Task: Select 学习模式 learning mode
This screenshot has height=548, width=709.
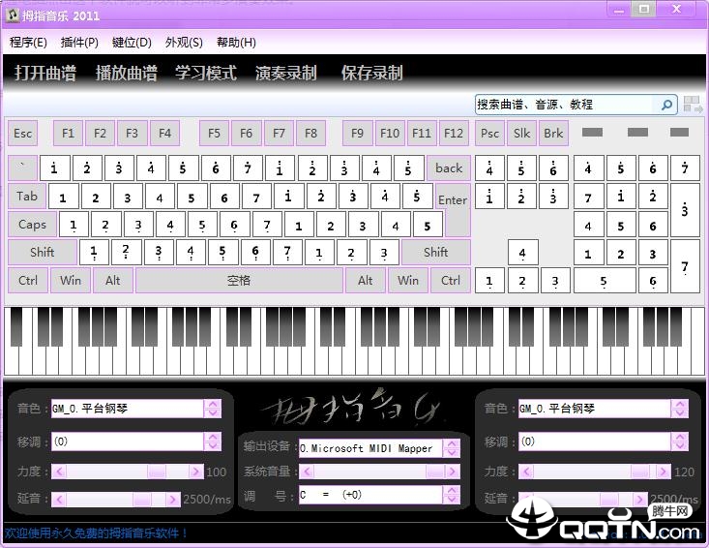Action: [206, 73]
